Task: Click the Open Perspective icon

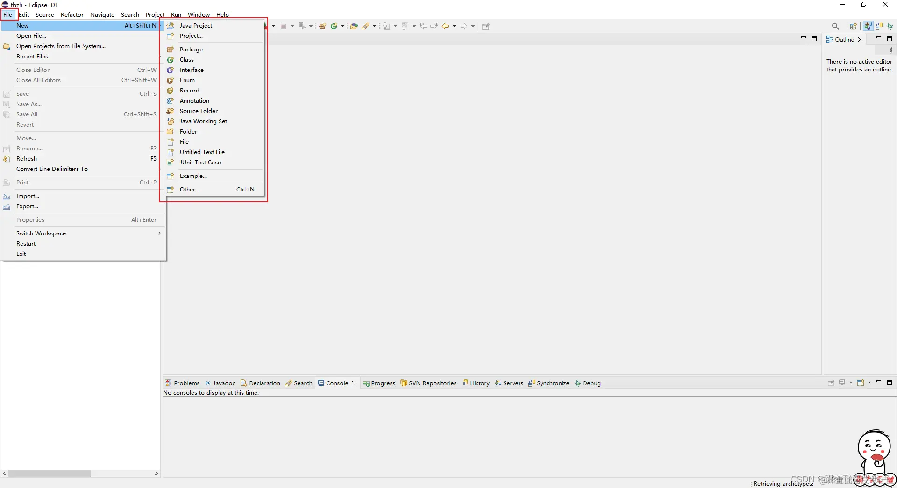Action: tap(854, 26)
